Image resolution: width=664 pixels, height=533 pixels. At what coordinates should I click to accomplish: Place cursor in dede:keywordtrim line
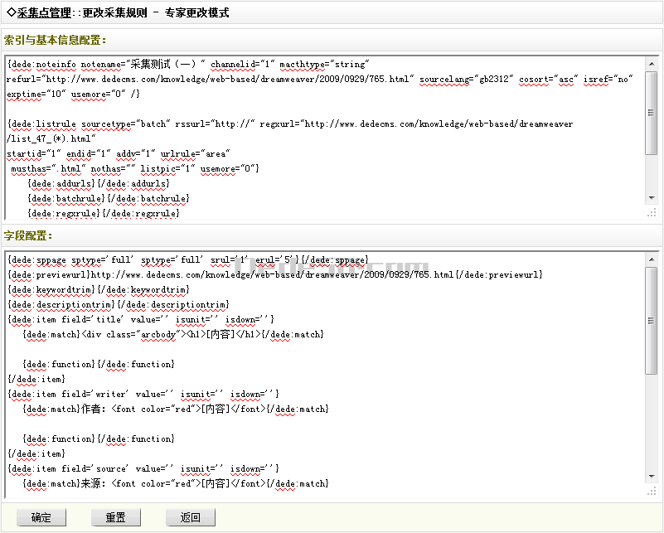tap(98, 289)
